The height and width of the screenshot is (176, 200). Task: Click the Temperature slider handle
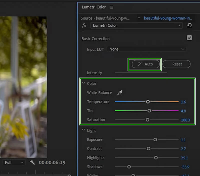pyautogui.click(x=148, y=102)
